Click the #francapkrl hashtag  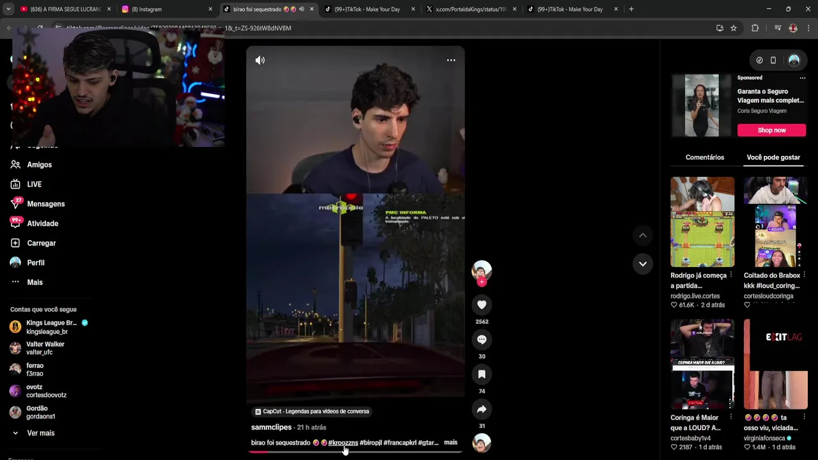pyautogui.click(x=400, y=442)
